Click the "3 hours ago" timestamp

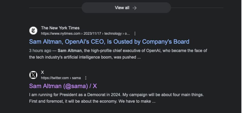pos(40,50)
